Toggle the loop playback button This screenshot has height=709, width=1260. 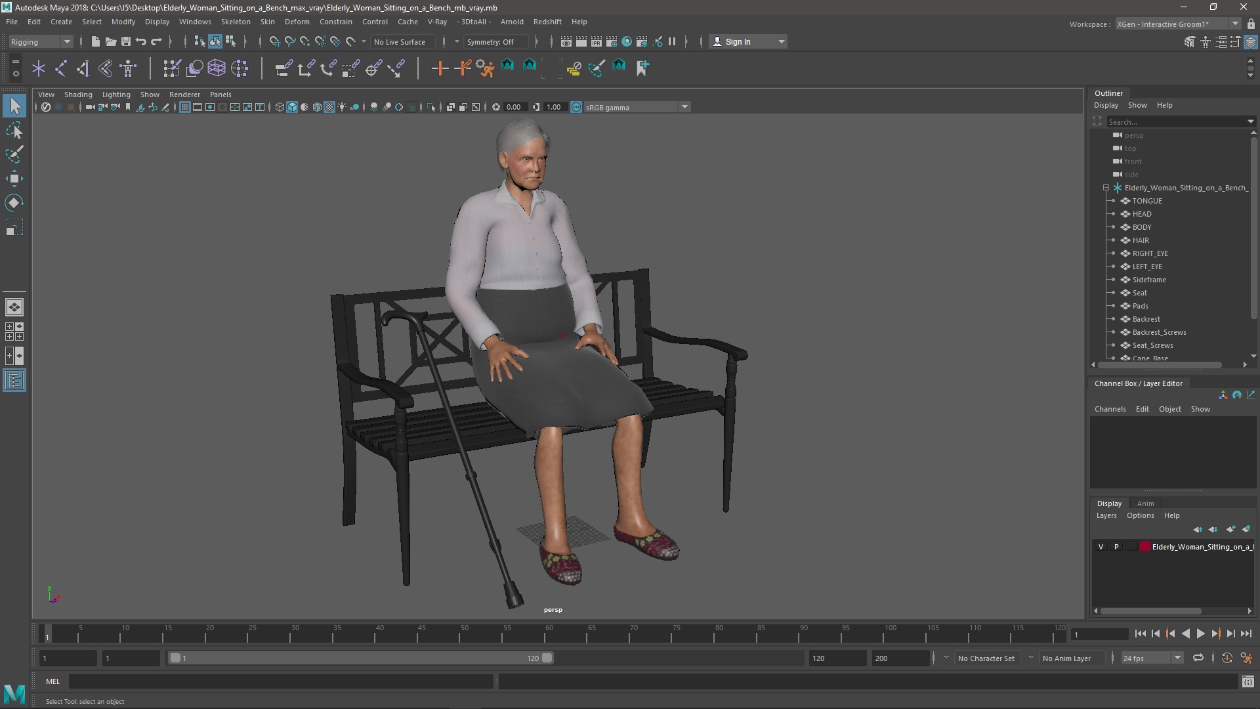(x=1198, y=658)
